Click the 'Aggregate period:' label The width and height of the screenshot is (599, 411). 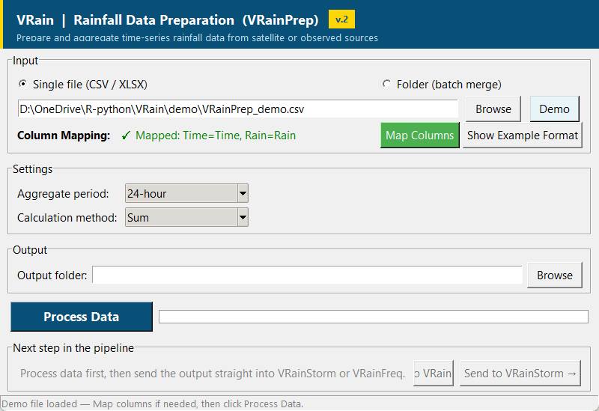coord(63,194)
